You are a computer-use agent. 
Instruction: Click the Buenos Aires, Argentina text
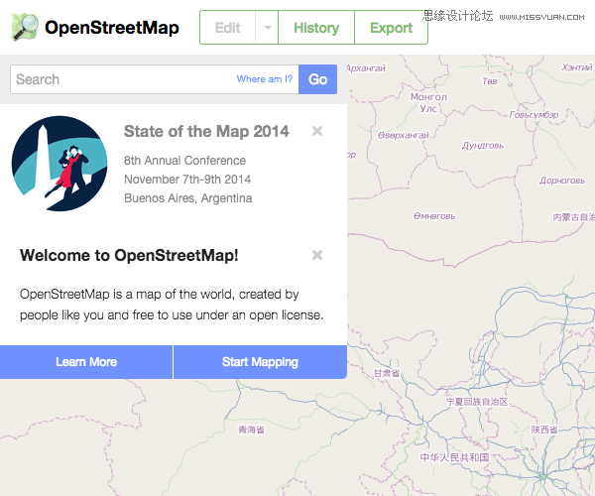tap(187, 198)
